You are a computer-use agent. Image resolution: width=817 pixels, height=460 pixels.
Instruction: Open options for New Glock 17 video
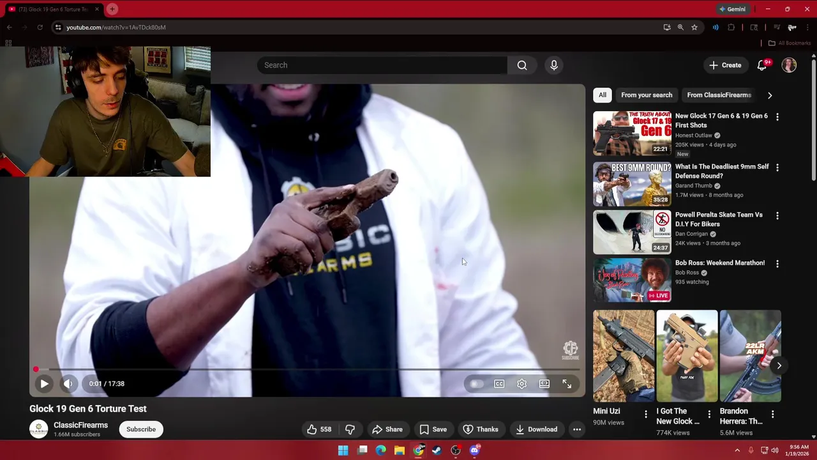click(777, 117)
